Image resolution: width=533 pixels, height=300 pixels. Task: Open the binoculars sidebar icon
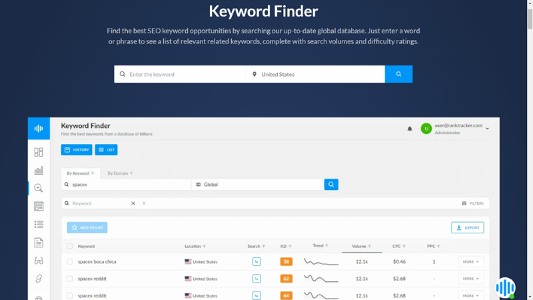pyautogui.click(x=39, y=261)
